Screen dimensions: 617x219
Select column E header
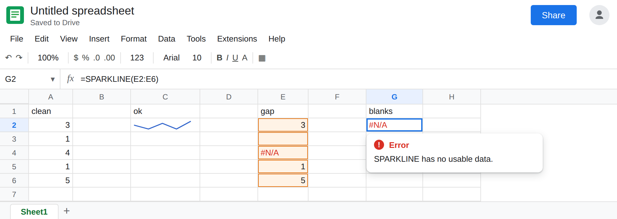(x=283, y=97)
